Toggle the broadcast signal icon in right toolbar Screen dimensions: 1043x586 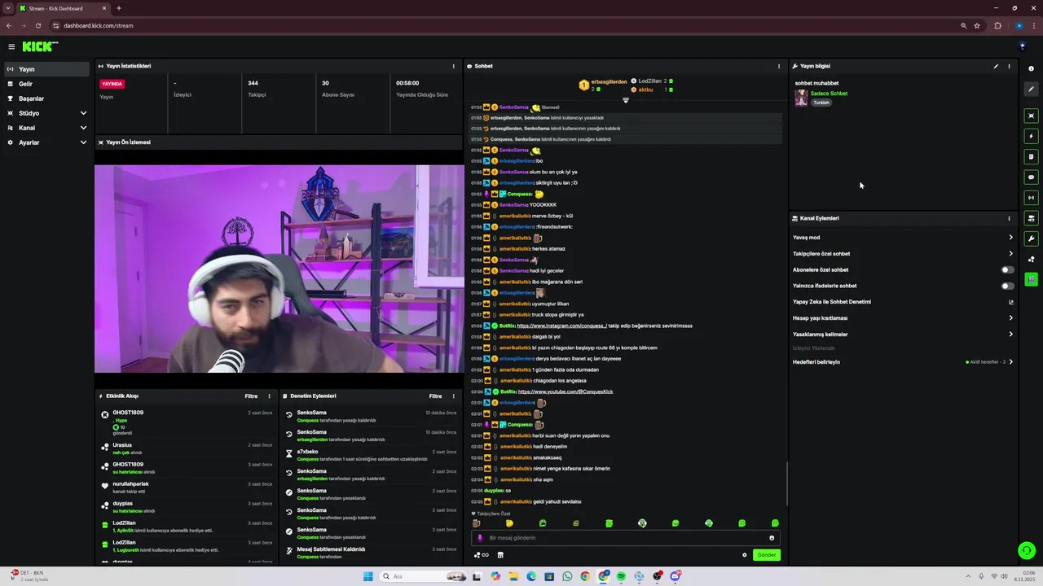(1031, 197)
